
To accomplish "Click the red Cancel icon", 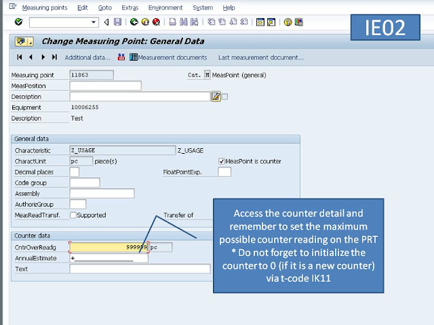I will coord(157,22).
